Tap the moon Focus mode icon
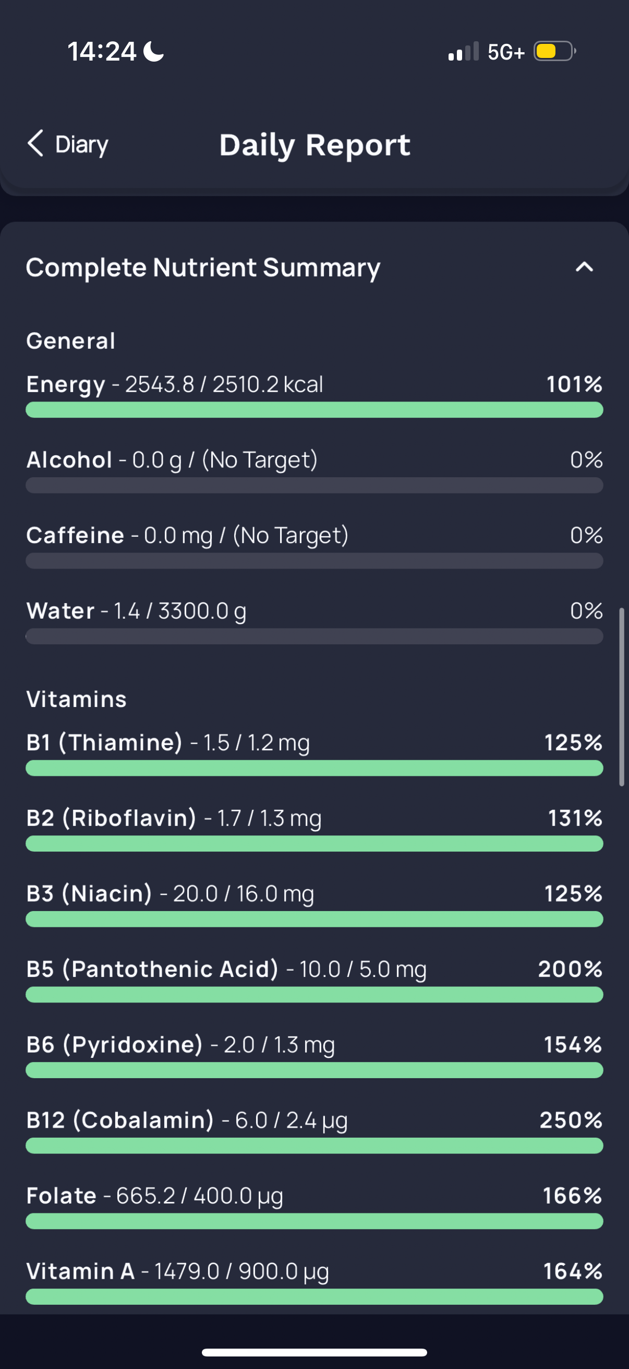 click(x=154, y=52)
